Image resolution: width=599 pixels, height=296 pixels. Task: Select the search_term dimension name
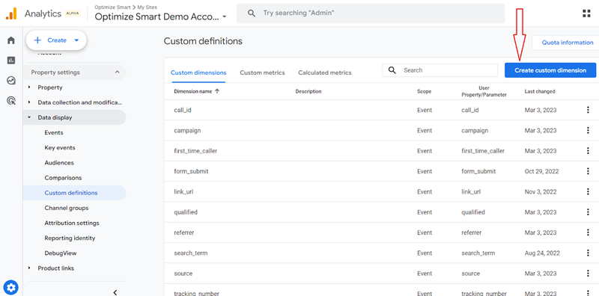(x=191, y=253)
